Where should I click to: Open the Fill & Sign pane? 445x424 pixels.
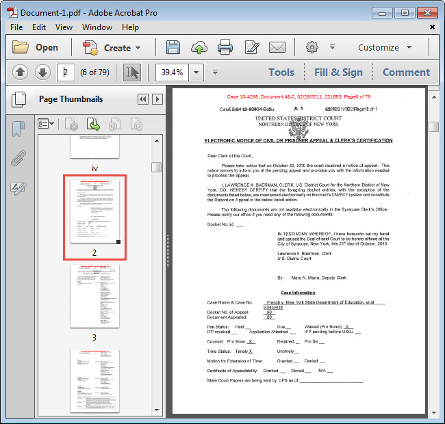point(338,72)
